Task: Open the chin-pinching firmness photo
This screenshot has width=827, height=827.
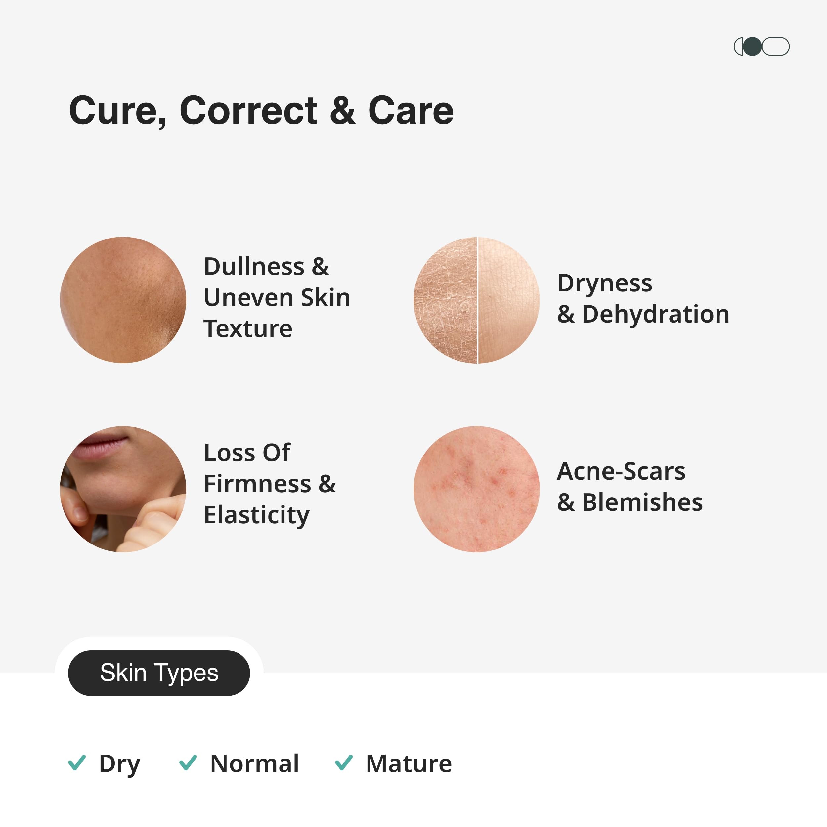Action: pos(123,489)
